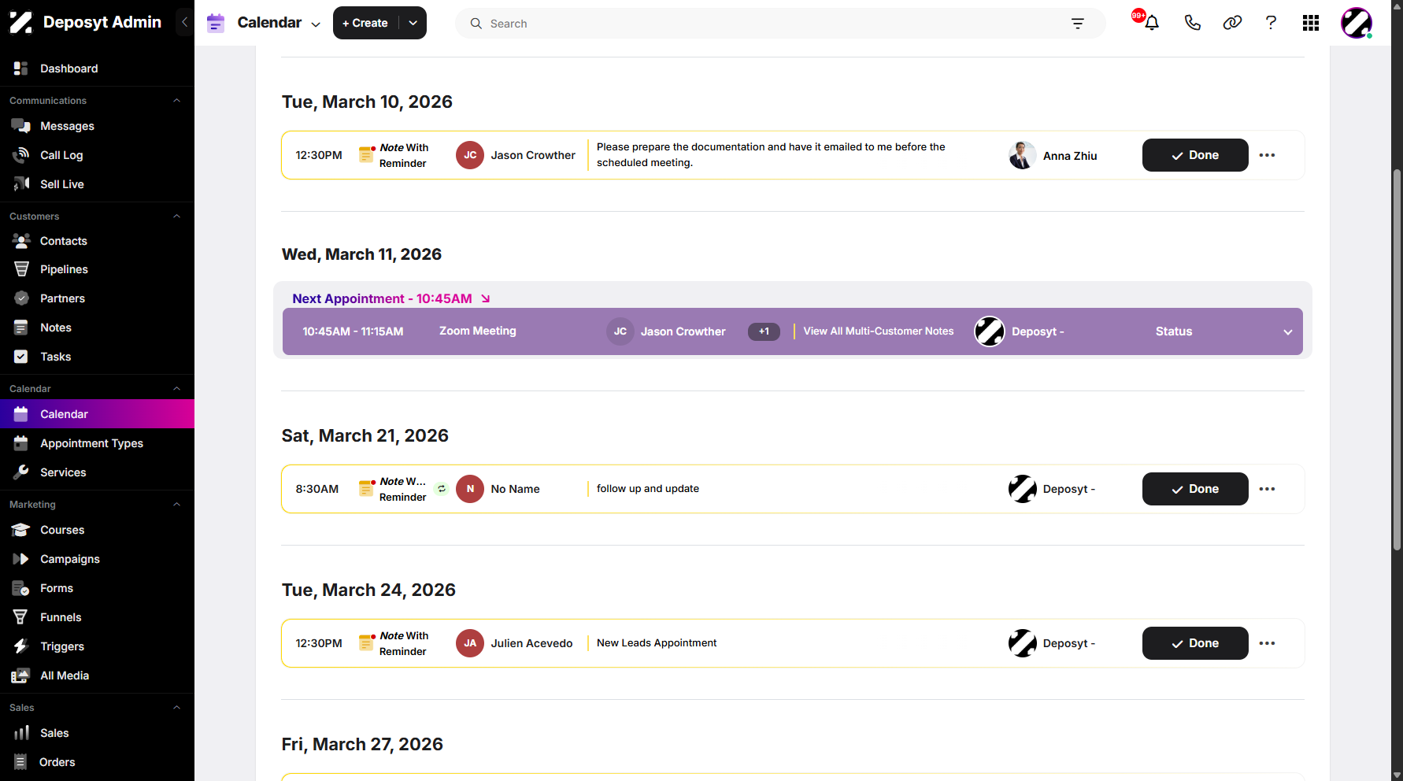1403x781 pixels.
Task: Click the search filter icon
Action: (1078, 24)
